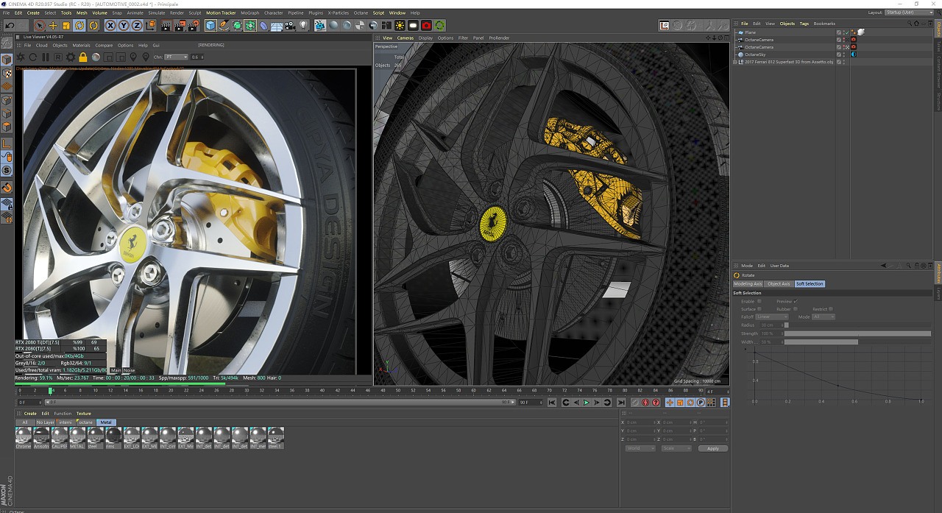Open Live Viewer settings gear
Screen dimensions: 942x513
[71, 57]
